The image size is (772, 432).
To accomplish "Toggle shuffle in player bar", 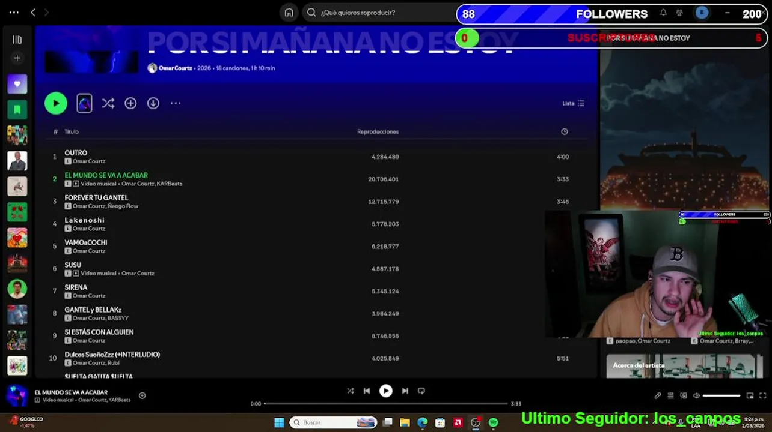I will (351, 391).
